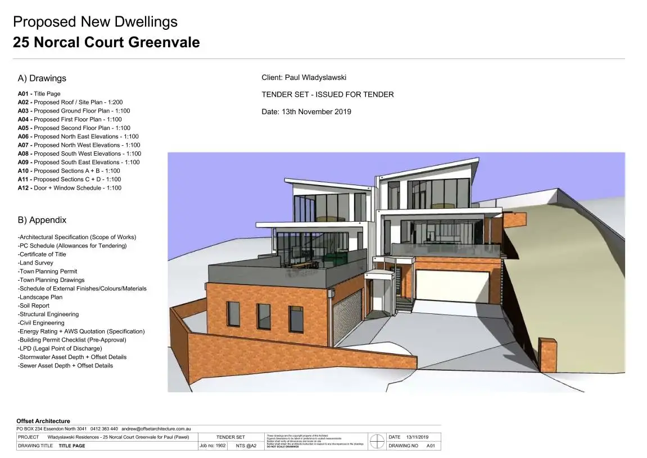This screenshot has height=458, width=647.
Task: Select the Soil Report appendix item
Action: (x=34, y=306)
